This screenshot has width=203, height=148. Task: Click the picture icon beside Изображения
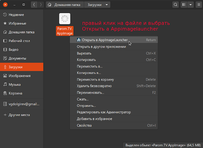(5, 76)
